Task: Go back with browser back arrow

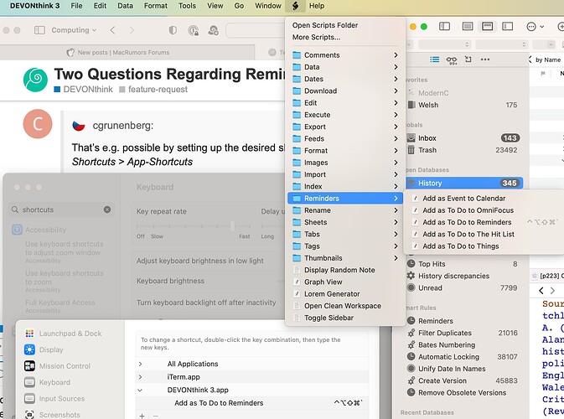Action: pos(112,30)
